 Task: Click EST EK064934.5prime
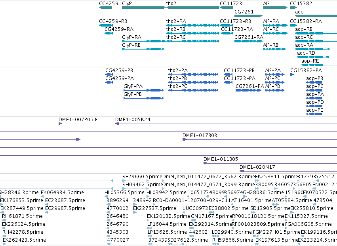62,193
